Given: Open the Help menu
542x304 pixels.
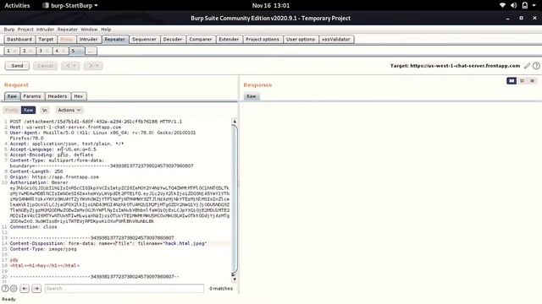Looking at the screenshot, I should coord(106,30).
